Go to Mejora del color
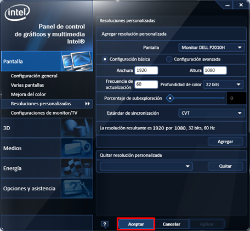The height and width of the screenshot is (231, 250). coord(29,94)
